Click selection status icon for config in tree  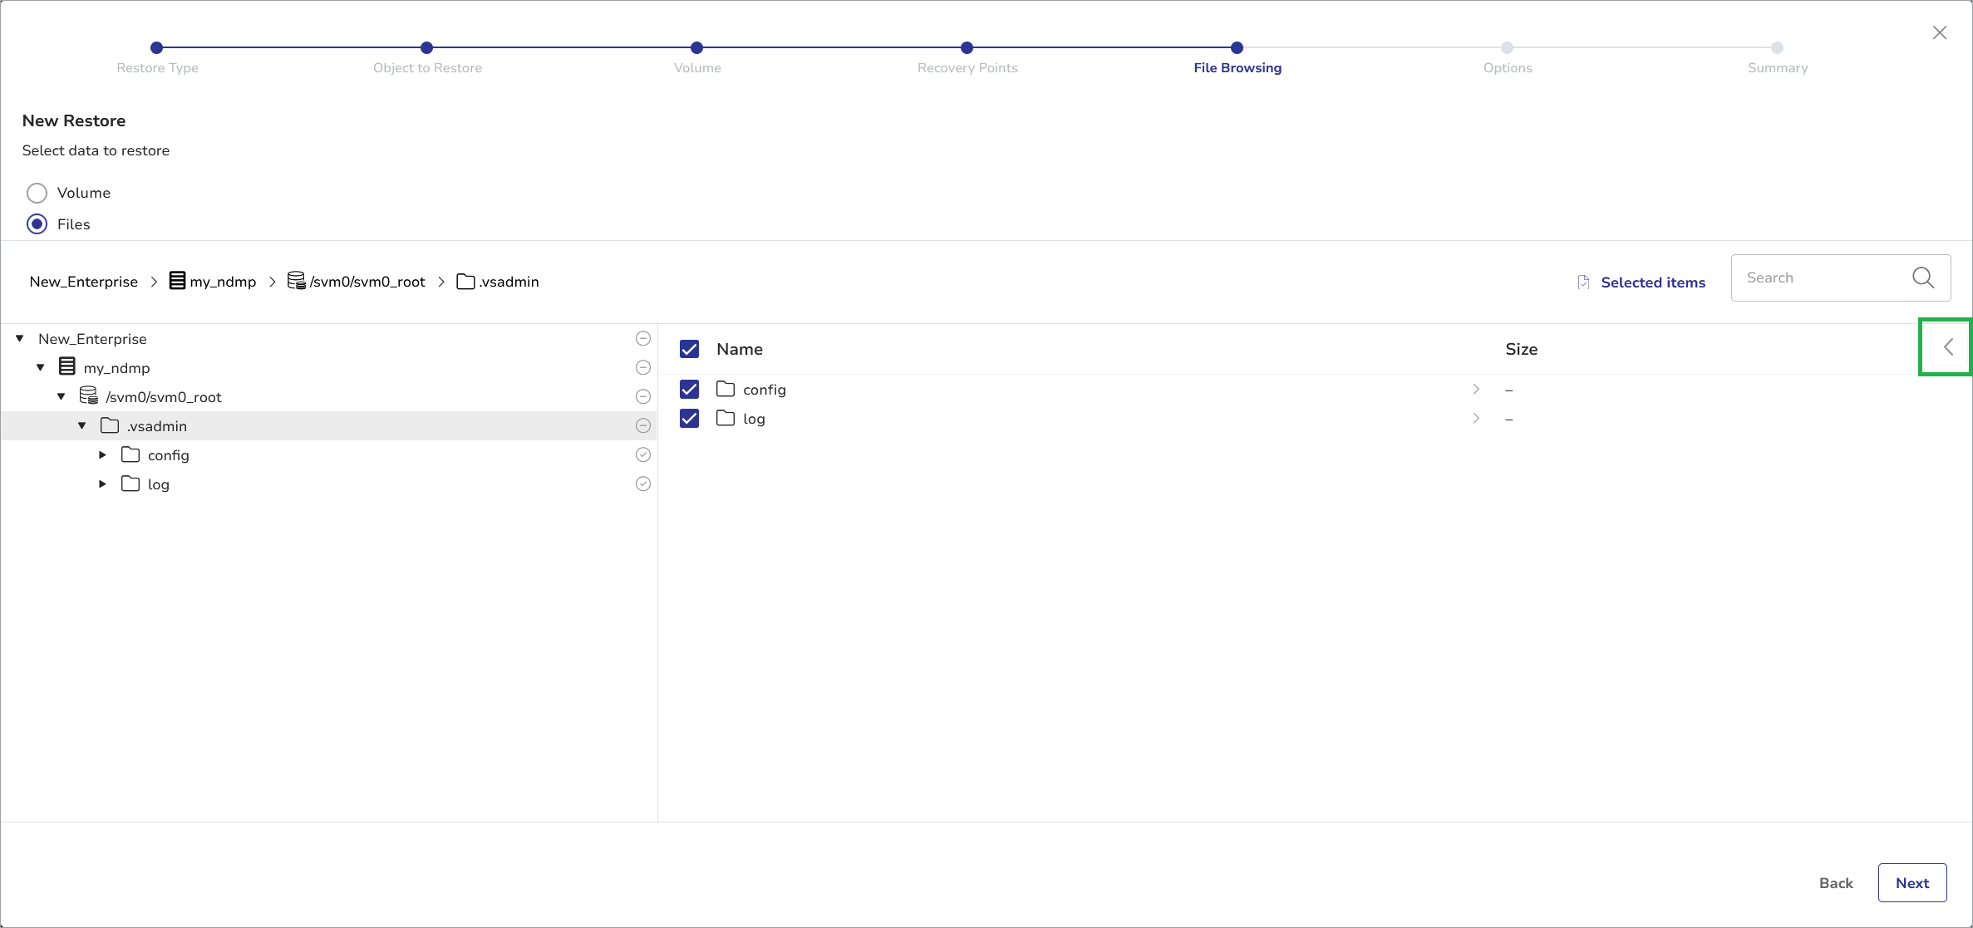click(x=642, y=454)
